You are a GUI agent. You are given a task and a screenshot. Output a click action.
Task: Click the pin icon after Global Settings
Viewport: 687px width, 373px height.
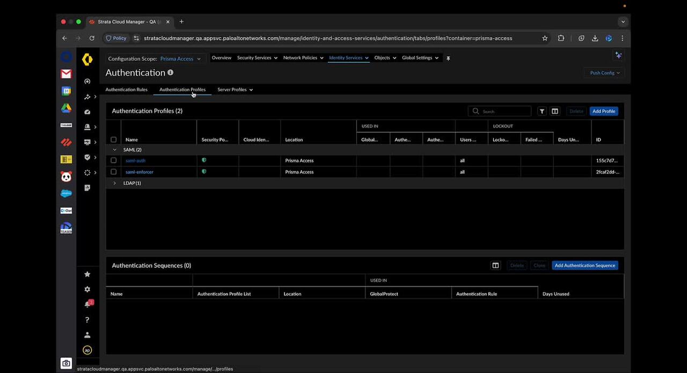tap(448, 58)
